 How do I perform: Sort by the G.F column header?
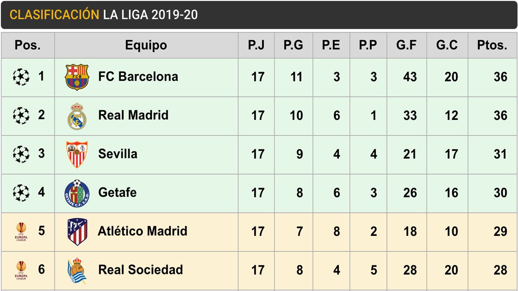pos(407,45)
